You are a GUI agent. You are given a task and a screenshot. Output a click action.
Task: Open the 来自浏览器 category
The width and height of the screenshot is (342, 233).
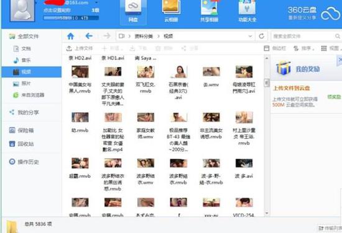[x=29, y=95]
